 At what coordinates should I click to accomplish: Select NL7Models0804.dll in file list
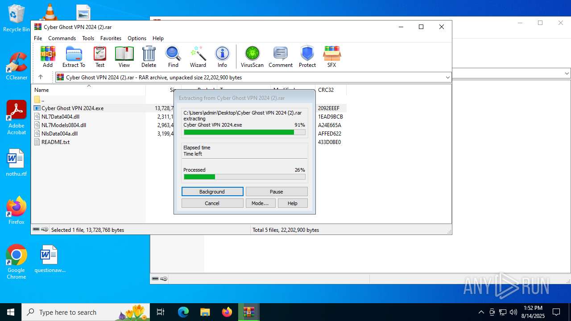[64, 125]
